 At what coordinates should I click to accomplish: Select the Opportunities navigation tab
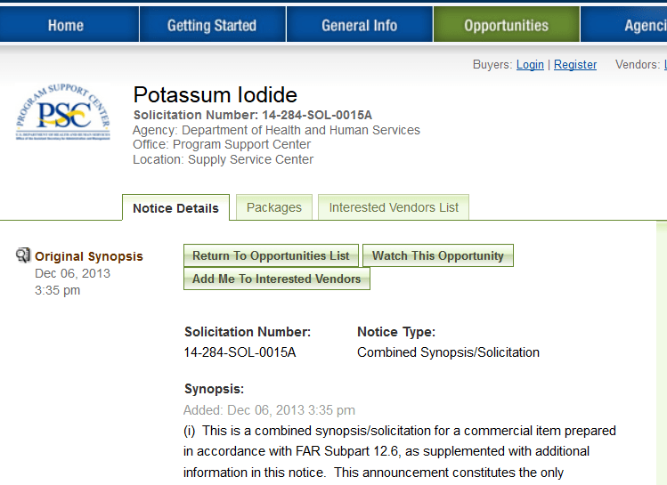click(506, 25)
